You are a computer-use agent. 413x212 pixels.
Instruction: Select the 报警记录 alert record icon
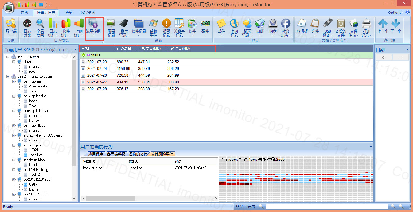pos(166,28)
